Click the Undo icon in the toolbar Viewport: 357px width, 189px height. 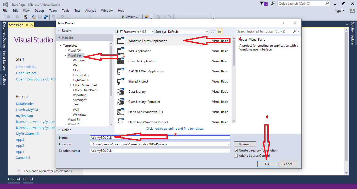[x=54, y=17]
